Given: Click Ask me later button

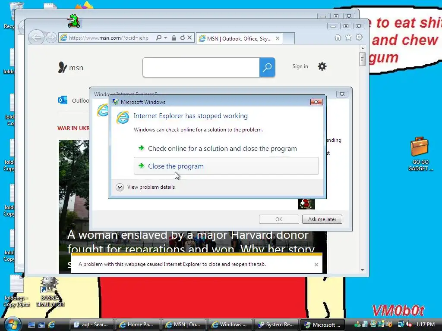Looking at the screenshot, I should point(322,219).
